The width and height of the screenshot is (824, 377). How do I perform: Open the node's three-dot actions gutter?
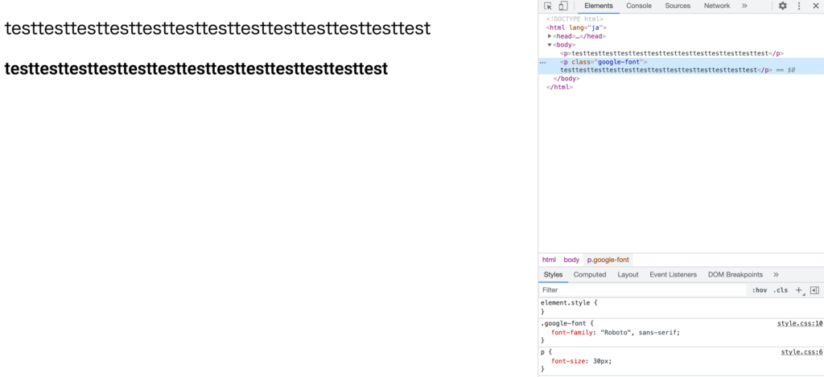click(x=543, y=62)
